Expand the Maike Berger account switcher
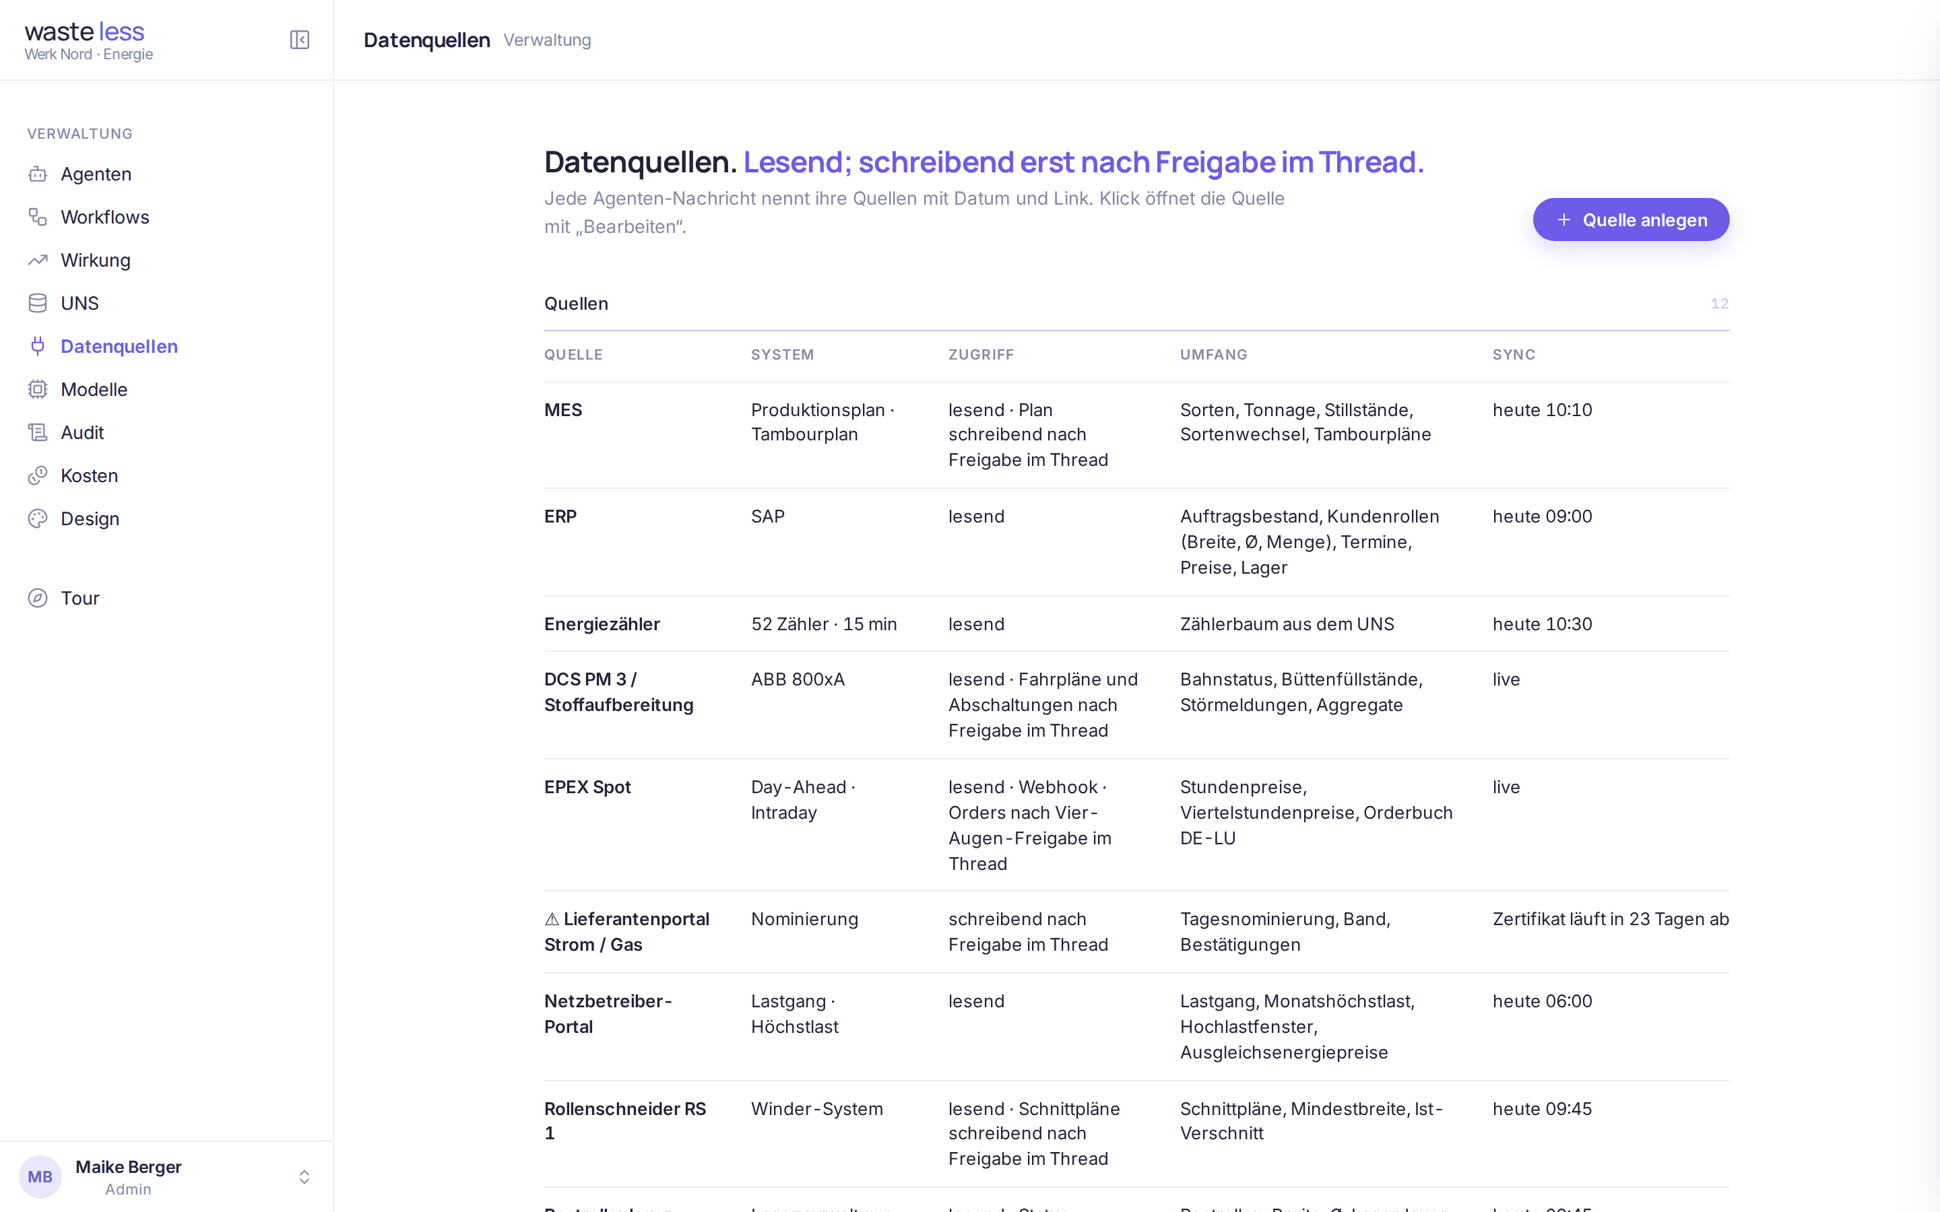The image size is (1940, 1212). click(x=304, y=1177)
